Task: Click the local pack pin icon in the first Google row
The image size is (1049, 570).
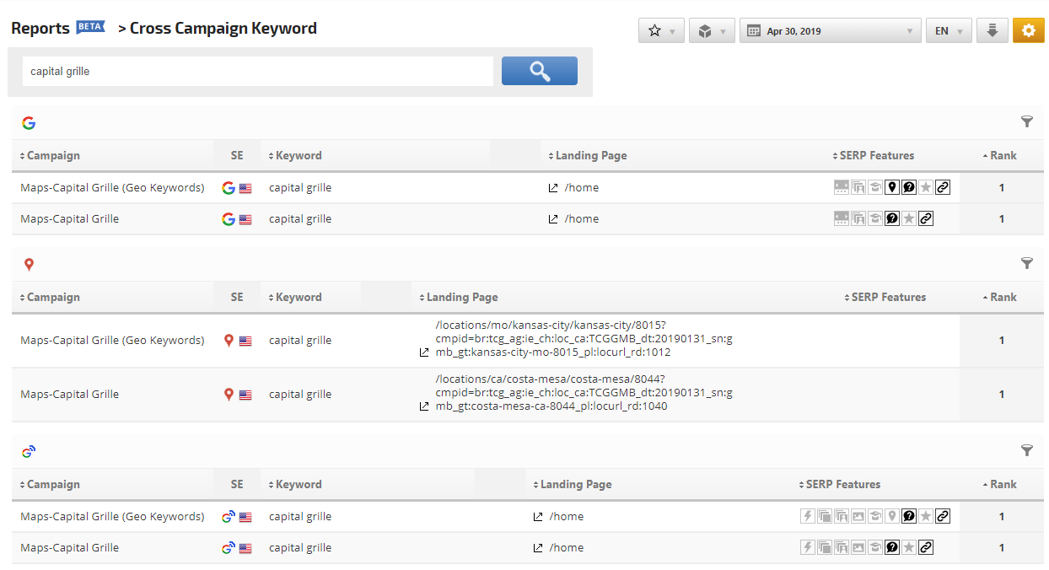Action: 892,188
